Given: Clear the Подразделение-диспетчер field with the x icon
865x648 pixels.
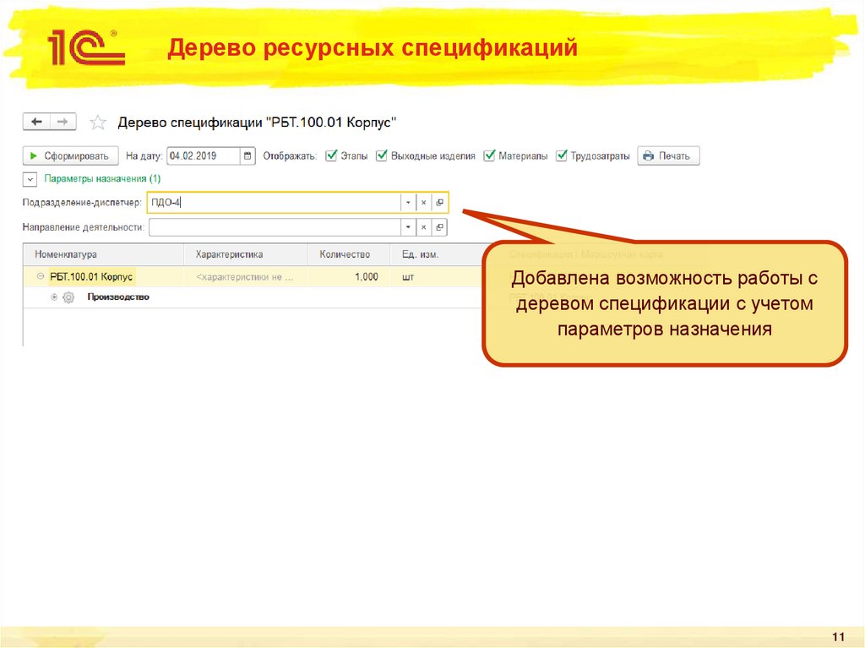Looking at the screenshot, I should [423, 203].
